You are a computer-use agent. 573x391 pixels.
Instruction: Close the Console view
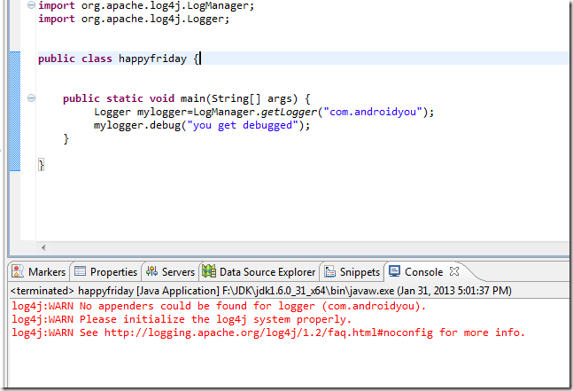454,271
